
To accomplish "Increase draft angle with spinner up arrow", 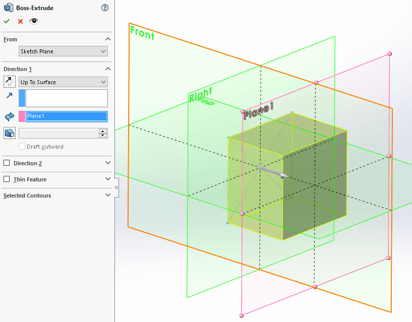I will point(103,131).
